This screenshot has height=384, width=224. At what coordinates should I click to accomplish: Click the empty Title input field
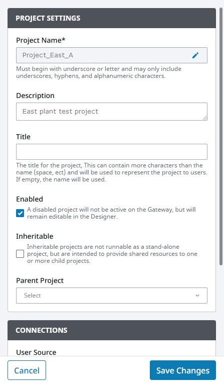pyautogui.click(x=112, y=152)
